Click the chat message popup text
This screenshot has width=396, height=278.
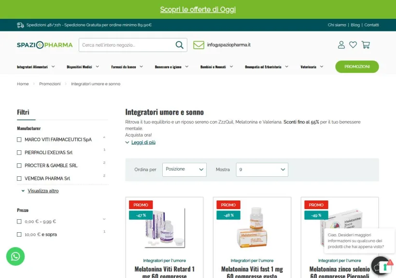tap(355, 241)
